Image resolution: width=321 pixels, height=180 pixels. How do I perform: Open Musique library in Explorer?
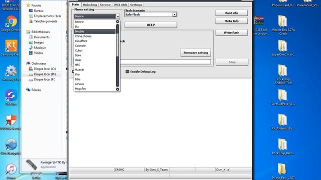click(x=40, y=47)
